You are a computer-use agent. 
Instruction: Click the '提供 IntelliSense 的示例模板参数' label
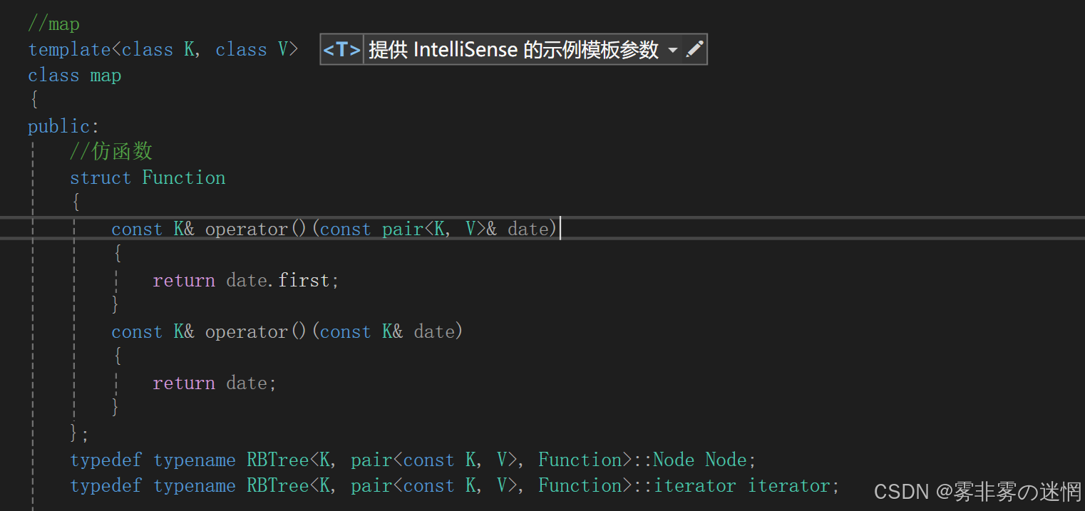[513, 49]
